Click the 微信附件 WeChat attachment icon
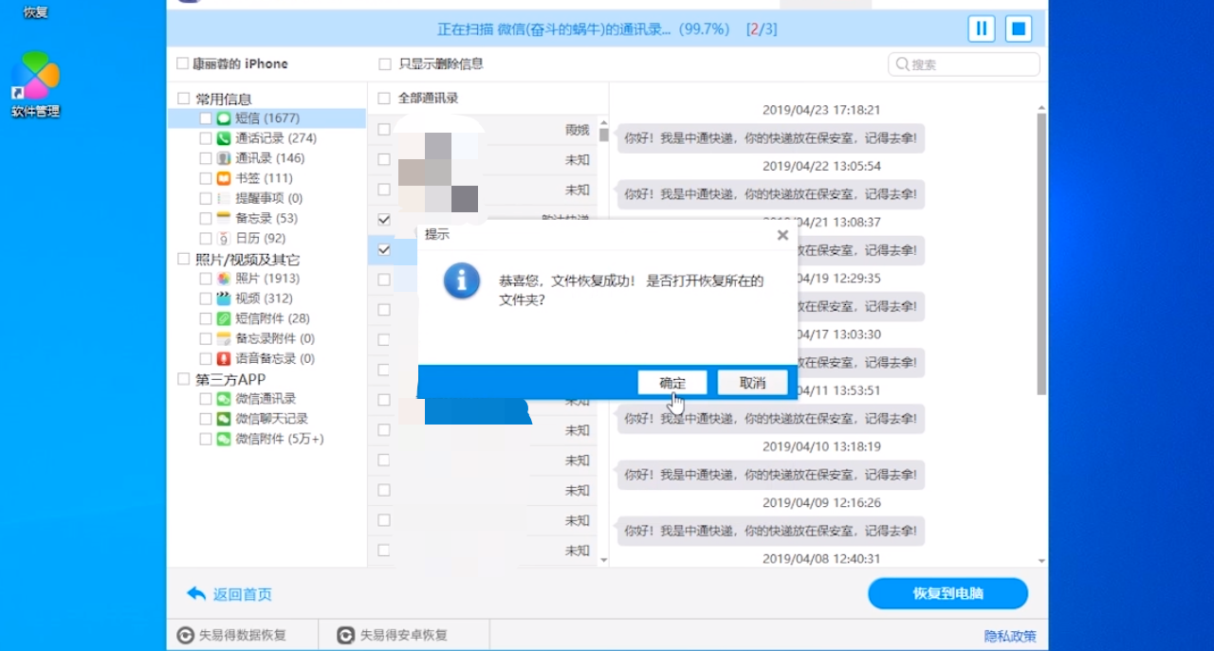 (224, 439)
